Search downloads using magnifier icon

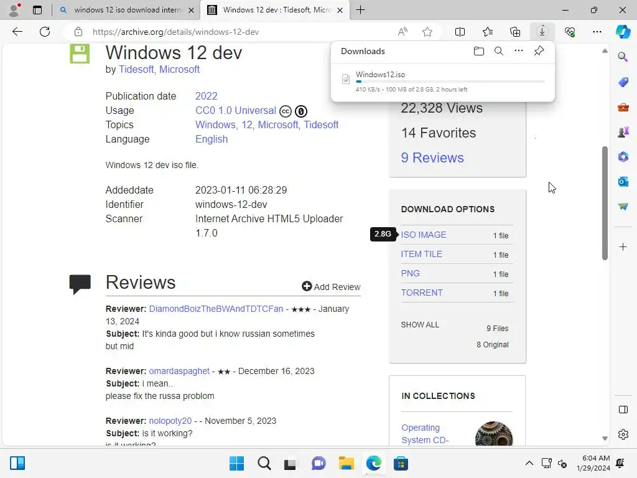click(x=499, y=51)
